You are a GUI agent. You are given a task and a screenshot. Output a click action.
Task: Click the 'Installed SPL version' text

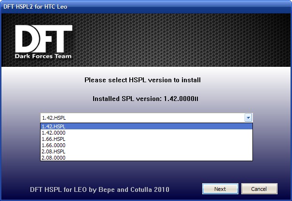(145, 99)
